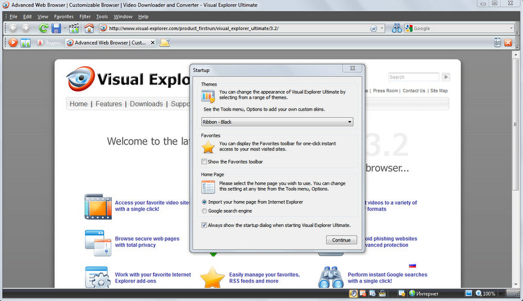Click the Back navigation arrow

coord(13,28)
